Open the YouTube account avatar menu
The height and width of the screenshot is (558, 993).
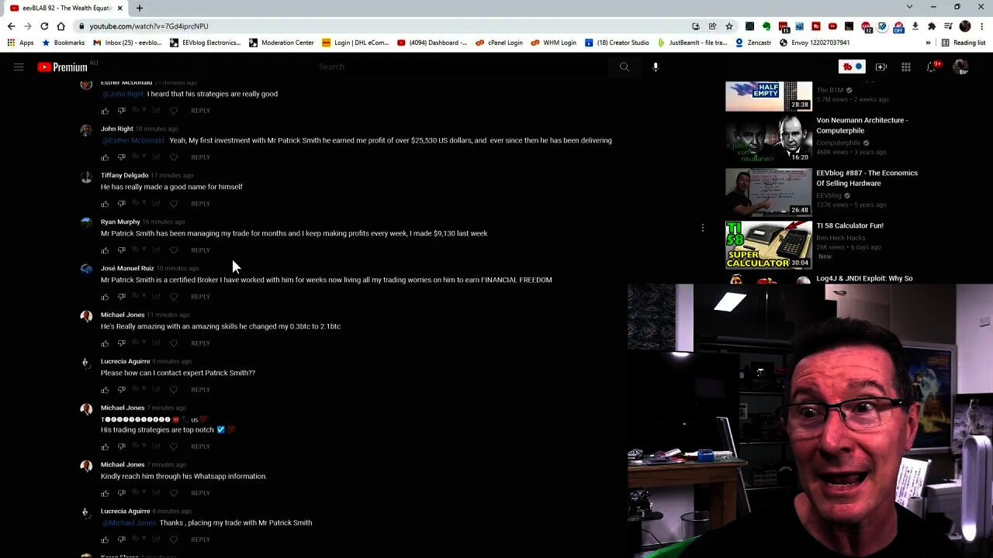(x=961, y=67)
